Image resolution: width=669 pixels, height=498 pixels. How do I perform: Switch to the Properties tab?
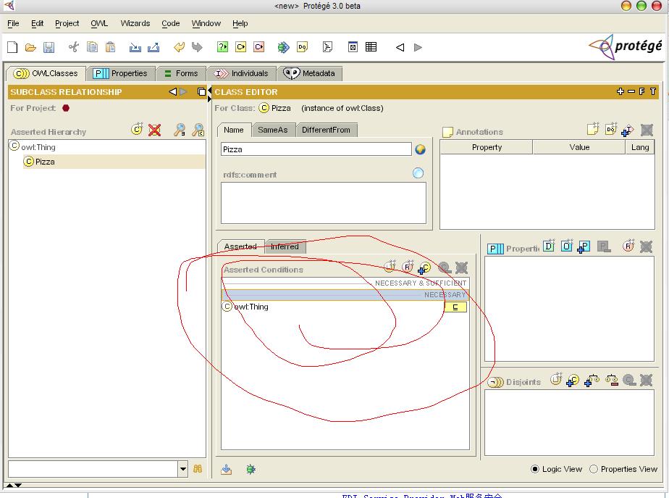tap(120, 73)
